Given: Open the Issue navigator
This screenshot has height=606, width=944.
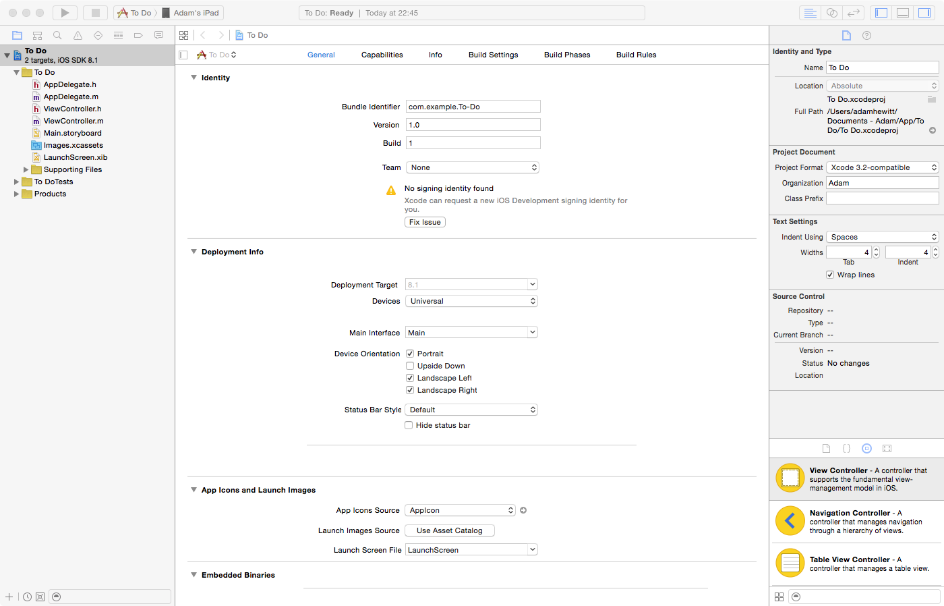Looking at the screenshot, I should pos(78,35).
